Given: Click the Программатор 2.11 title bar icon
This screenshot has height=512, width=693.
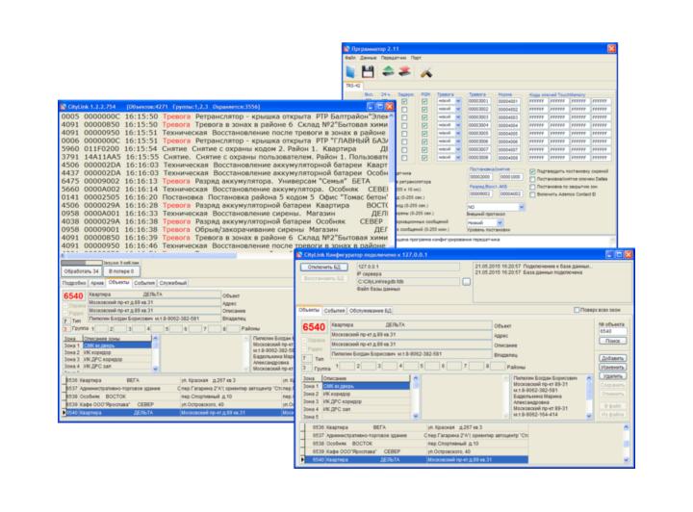Looking at the screenshot, I should (x=348, y=47).
